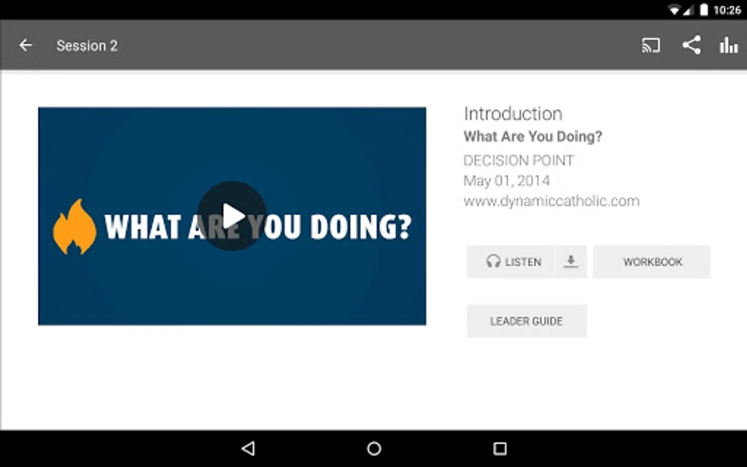Tap the Cast screen icon
747x467 pixels.
[x=651, y=45]
